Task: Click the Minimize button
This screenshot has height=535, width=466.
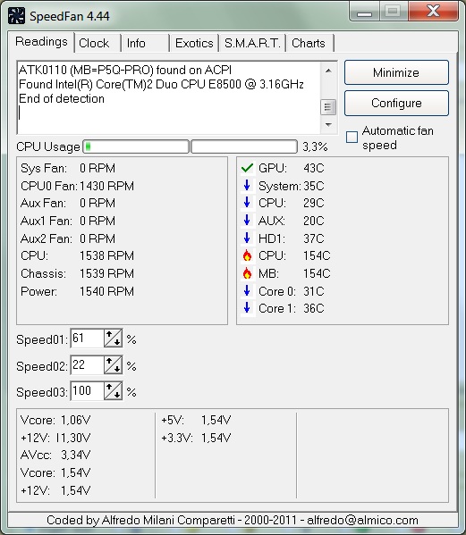Action: [x=396, y=72]
